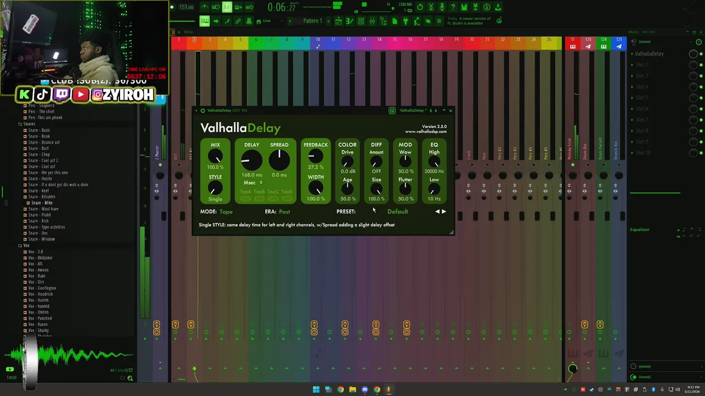Open the ValhallaDelay window gear icon
The width and height of the screenshot is (705, 396).
203,111
